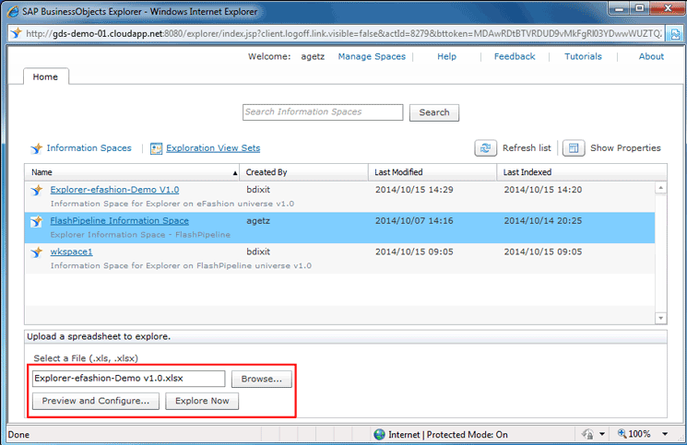Open the Feedback menu link
The image size is (687, 445).
coord(515,56)
